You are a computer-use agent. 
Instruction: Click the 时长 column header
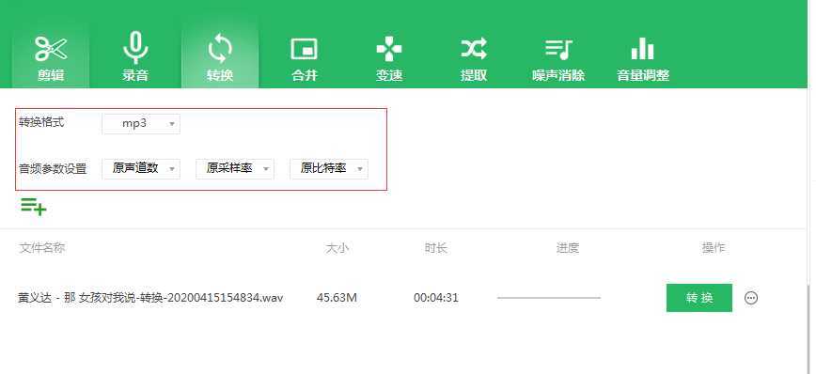435,248
